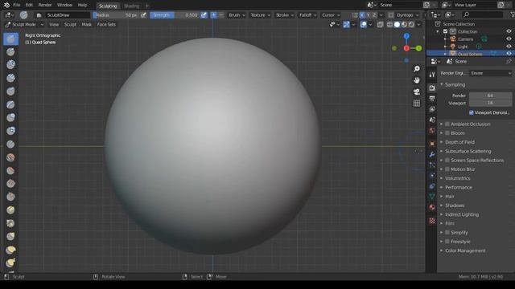Switch perspective/orthographic with grid icon
Viewport: 515px width, 289px height.
pos(417,104)
